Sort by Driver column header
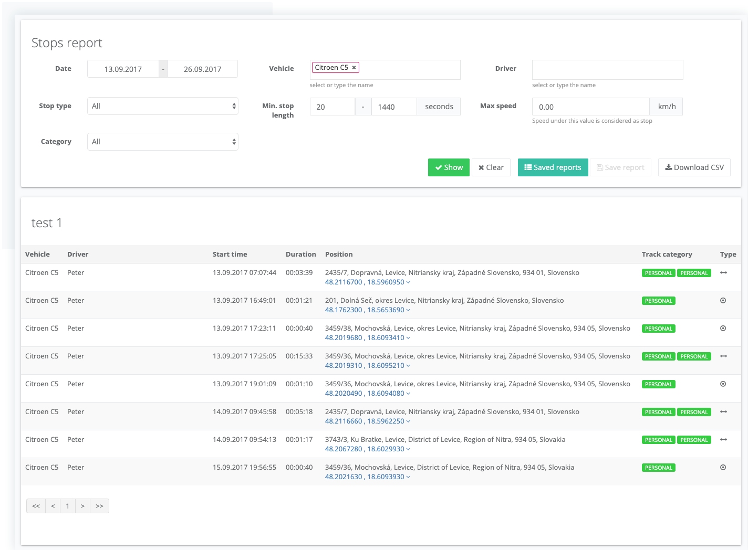Viewport: 748px width, 550px height. [x=78, y=255]
